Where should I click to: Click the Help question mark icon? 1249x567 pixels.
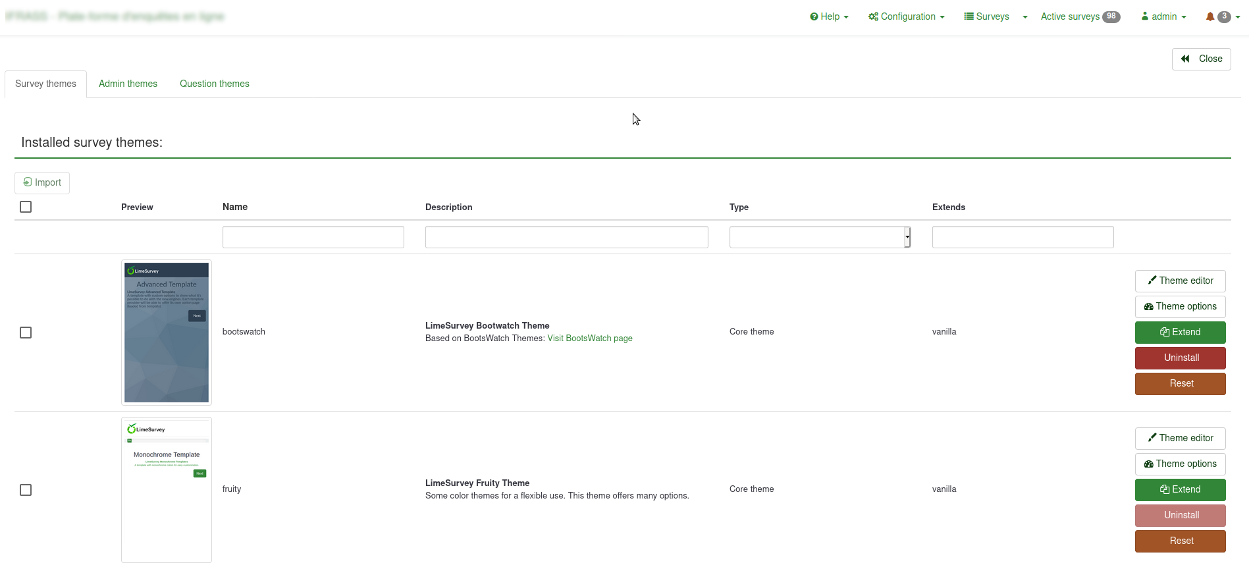pyautogui.click(x=814, y=17)
